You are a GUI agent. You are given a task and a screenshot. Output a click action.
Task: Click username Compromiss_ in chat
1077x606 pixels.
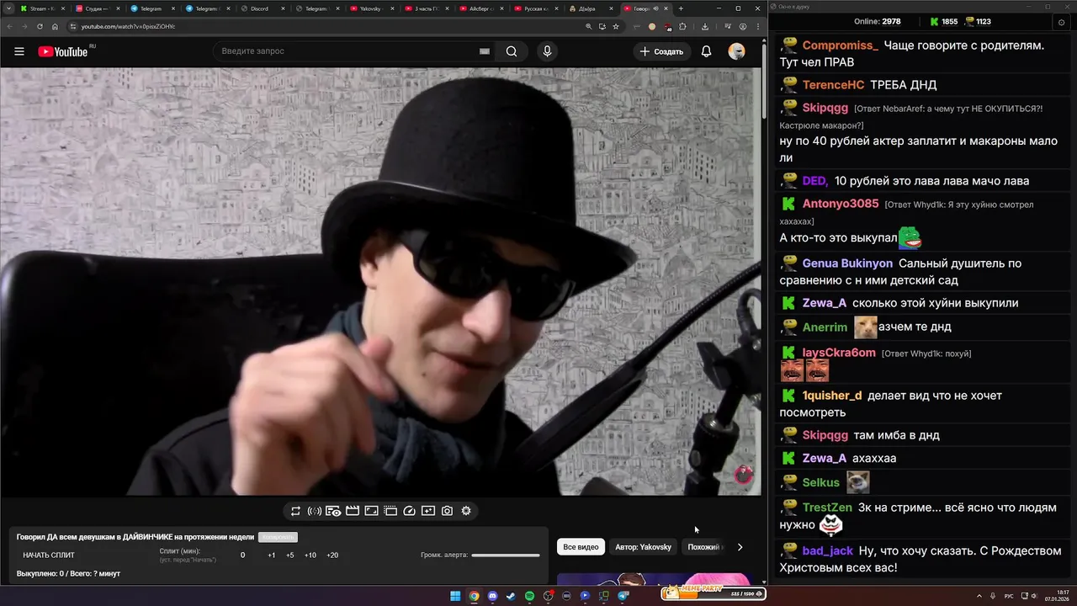[x=840, y=45]
